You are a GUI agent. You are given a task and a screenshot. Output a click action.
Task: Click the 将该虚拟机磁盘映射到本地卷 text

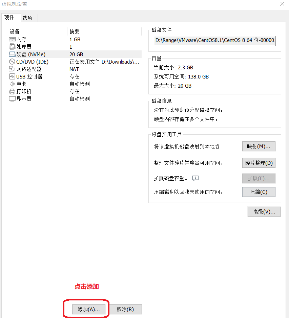click(x=188, y=146)
